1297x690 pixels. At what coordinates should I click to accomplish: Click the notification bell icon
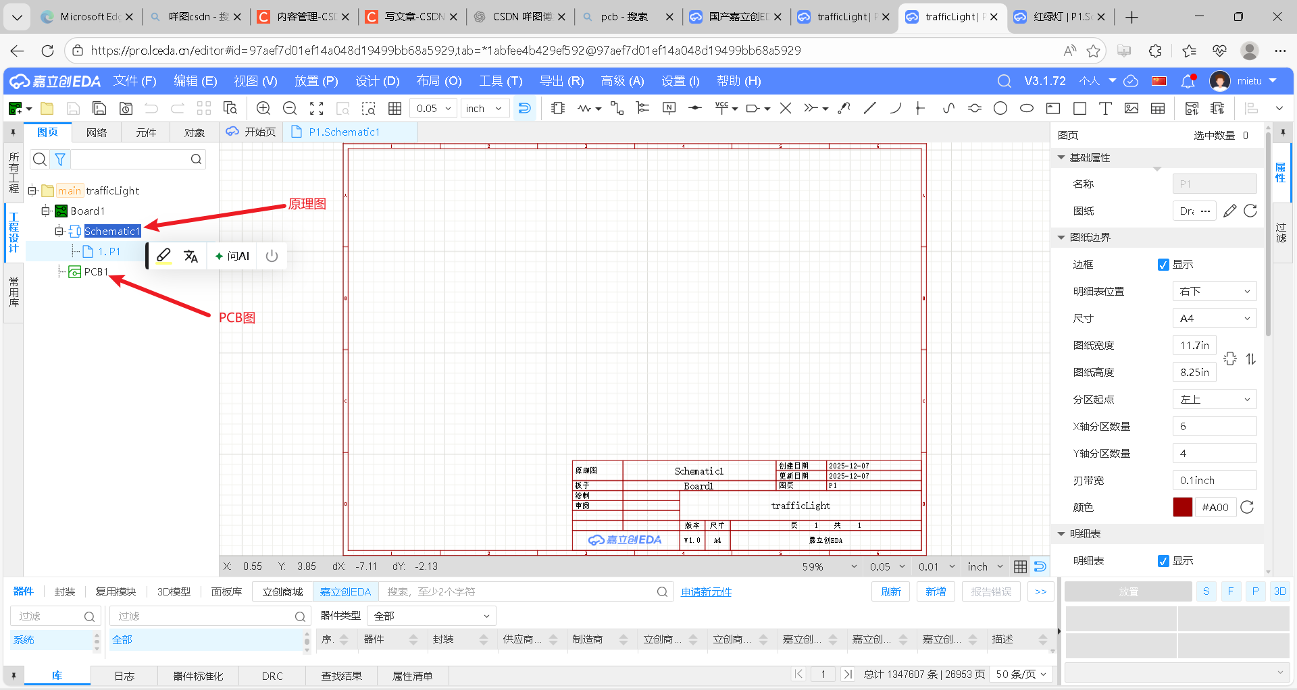tap(1188, 81)
